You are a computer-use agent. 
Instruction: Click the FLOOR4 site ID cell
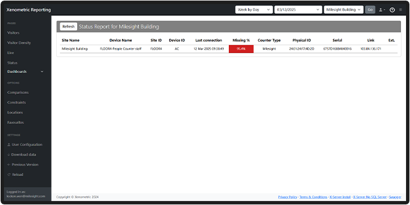(156, 49)
